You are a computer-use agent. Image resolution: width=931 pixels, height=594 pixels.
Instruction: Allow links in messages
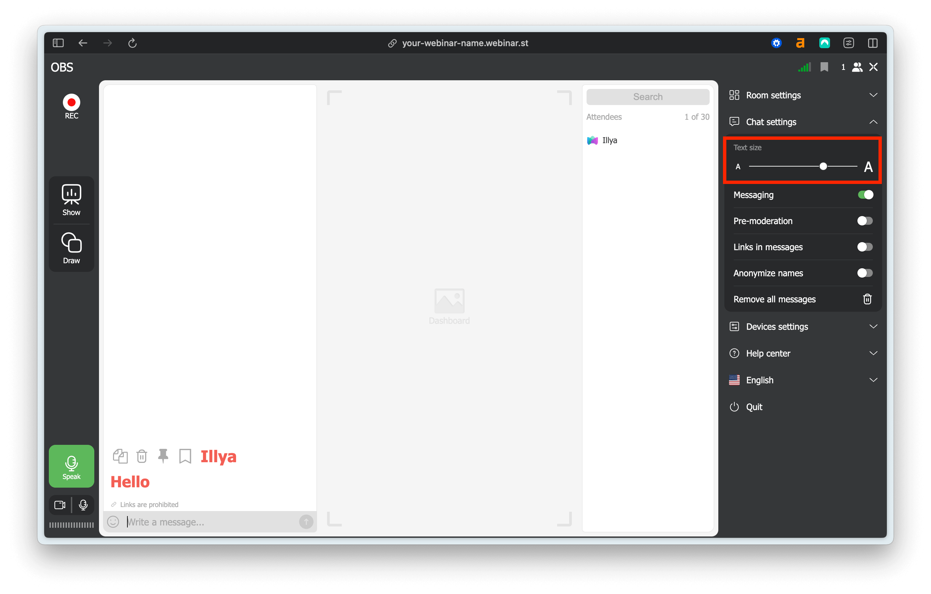tap(865, 247)
